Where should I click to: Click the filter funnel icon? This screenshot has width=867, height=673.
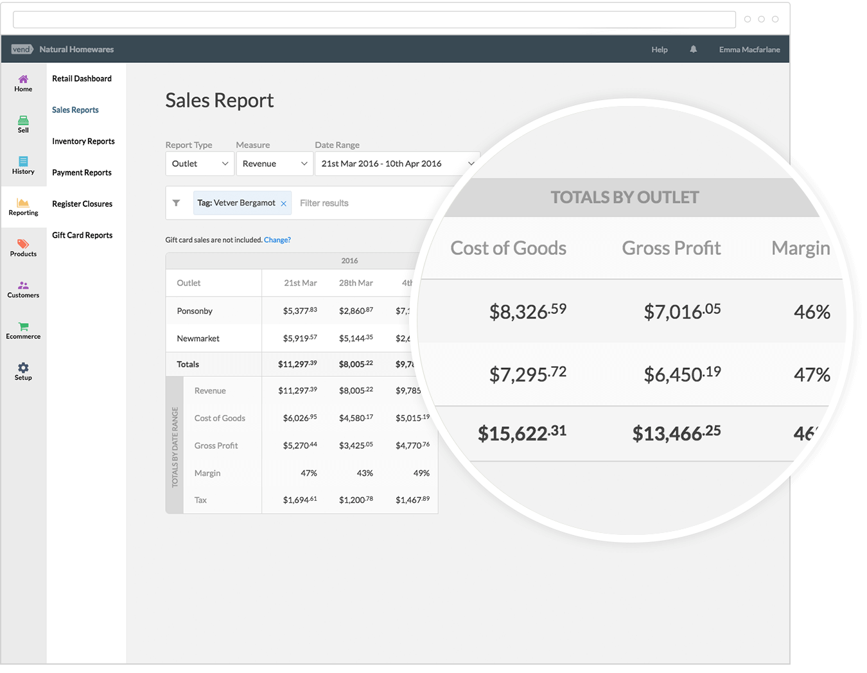pos(177,202)
